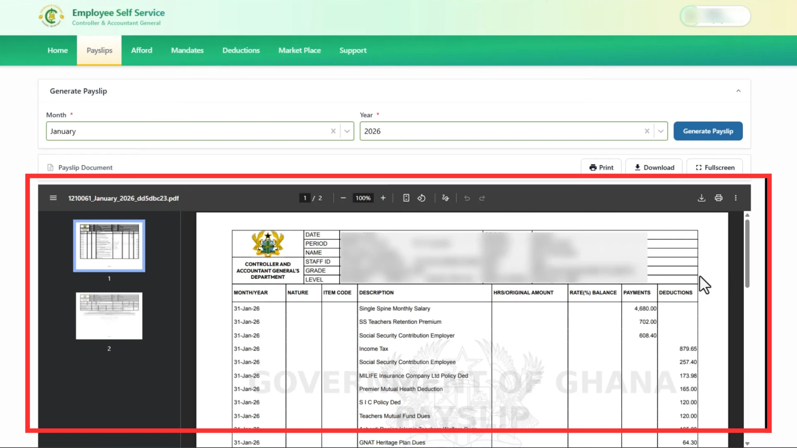Click the redo icon in PDF toolbar

coord(482,198)
